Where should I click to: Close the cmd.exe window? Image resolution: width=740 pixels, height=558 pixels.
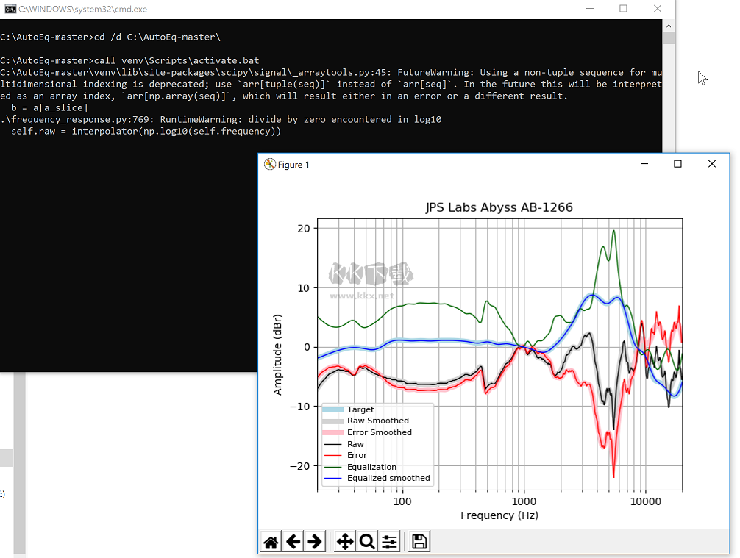pos(658,9)
